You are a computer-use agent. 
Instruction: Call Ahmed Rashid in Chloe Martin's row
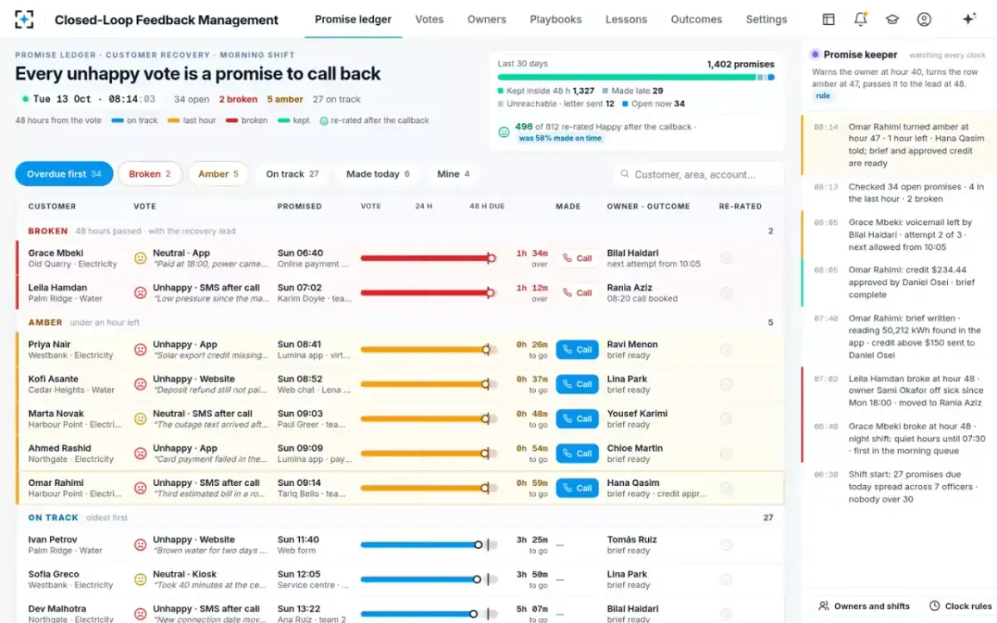coord(577,454)
